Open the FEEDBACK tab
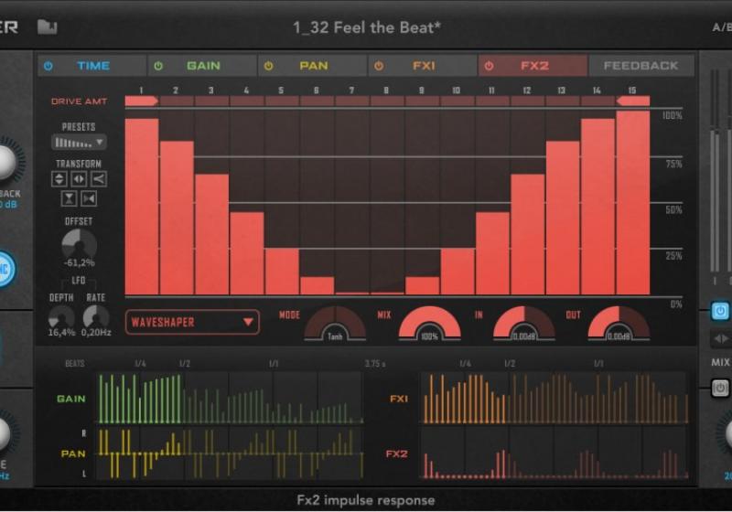732x512 pixels. click(x=641, y=66)
